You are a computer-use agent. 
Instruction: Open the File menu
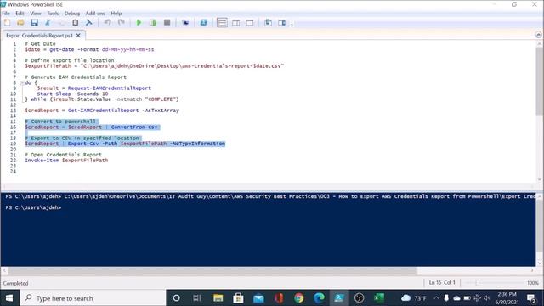(x=6, y=14)
